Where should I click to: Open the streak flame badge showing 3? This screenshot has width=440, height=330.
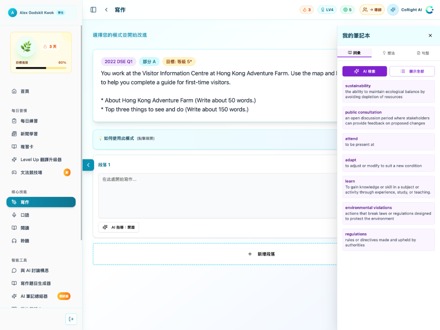pyautogui.click(x=307, y=10)
